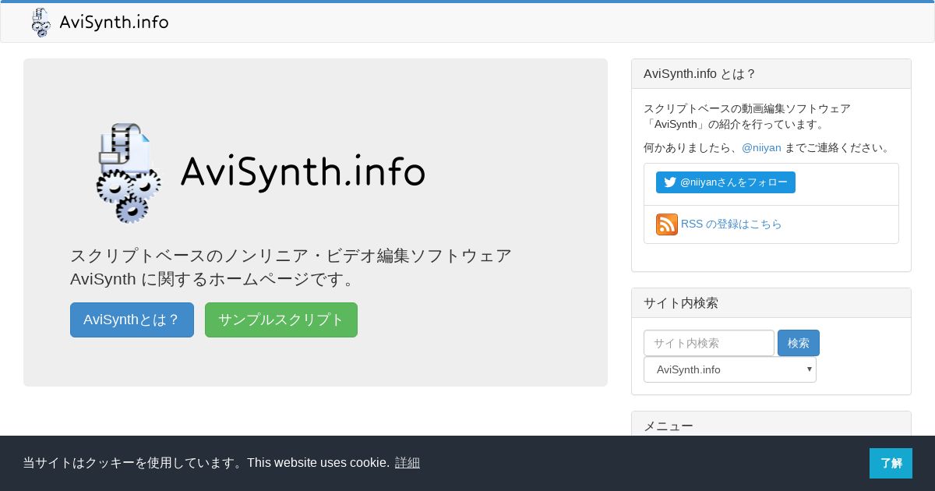Click the cookie notice text 'This website uses cookie.'
Image resolution: width=935 pixels, height=491 pixels.
coord(319,463)
